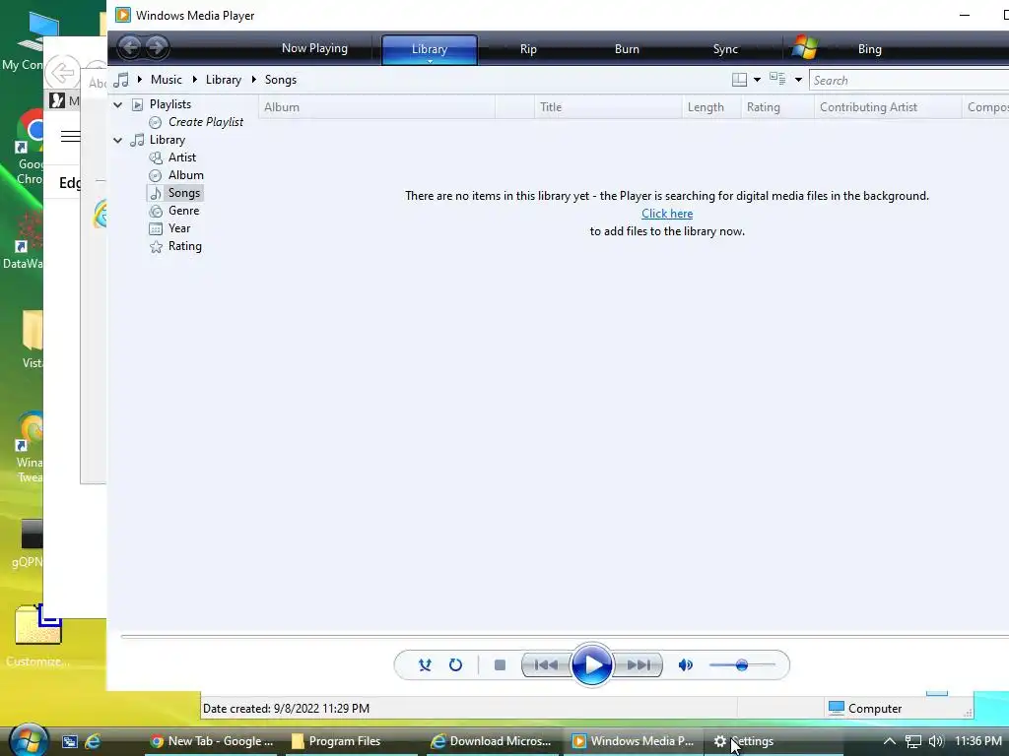Expand the arrow before Music in breadcrumb
The height and width of the screenshot is (756, 1009).
pyautogui.click(x=140, y=80)
